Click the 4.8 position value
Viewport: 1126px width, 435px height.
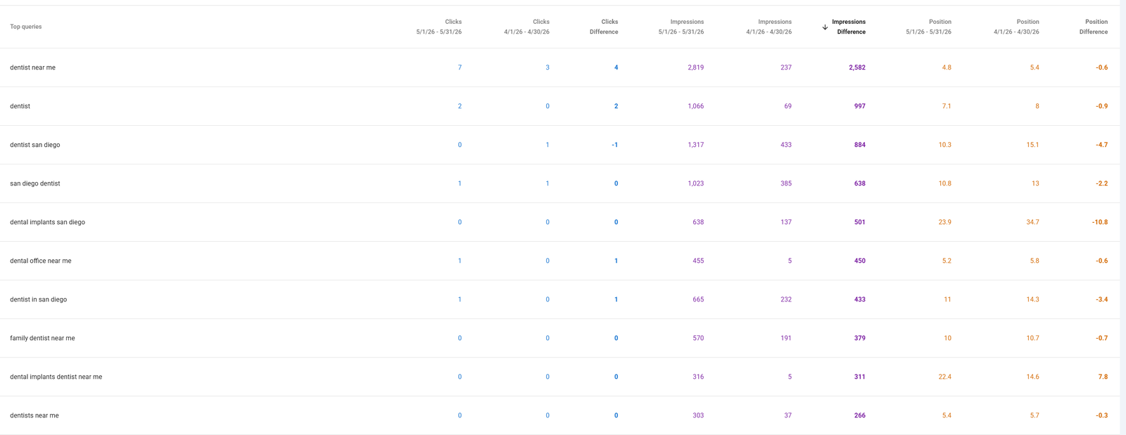[947, 67]
